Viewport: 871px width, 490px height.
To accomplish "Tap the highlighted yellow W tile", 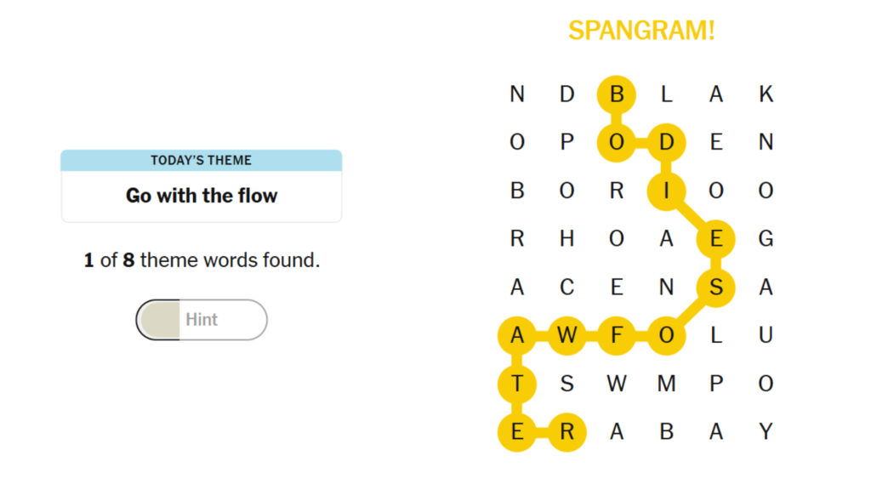I will (566, 336).
